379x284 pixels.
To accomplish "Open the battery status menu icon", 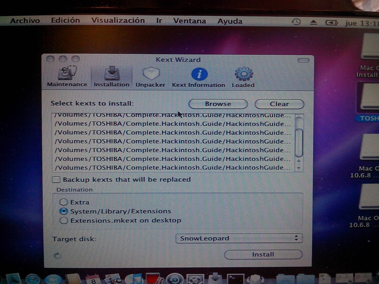I will click(332, 22).
